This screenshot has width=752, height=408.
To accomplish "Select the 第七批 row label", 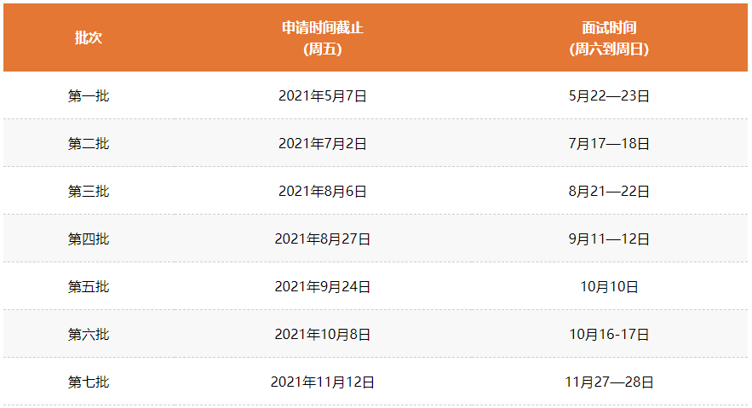I will [x=89, y=382].
